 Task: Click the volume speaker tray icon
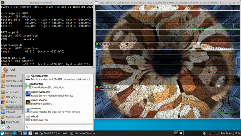click(x=204, y=133)
